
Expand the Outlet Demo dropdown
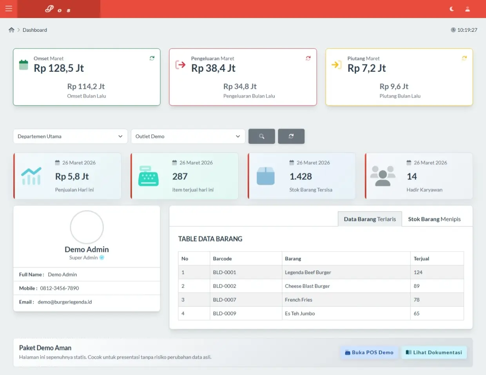[188, 136]
